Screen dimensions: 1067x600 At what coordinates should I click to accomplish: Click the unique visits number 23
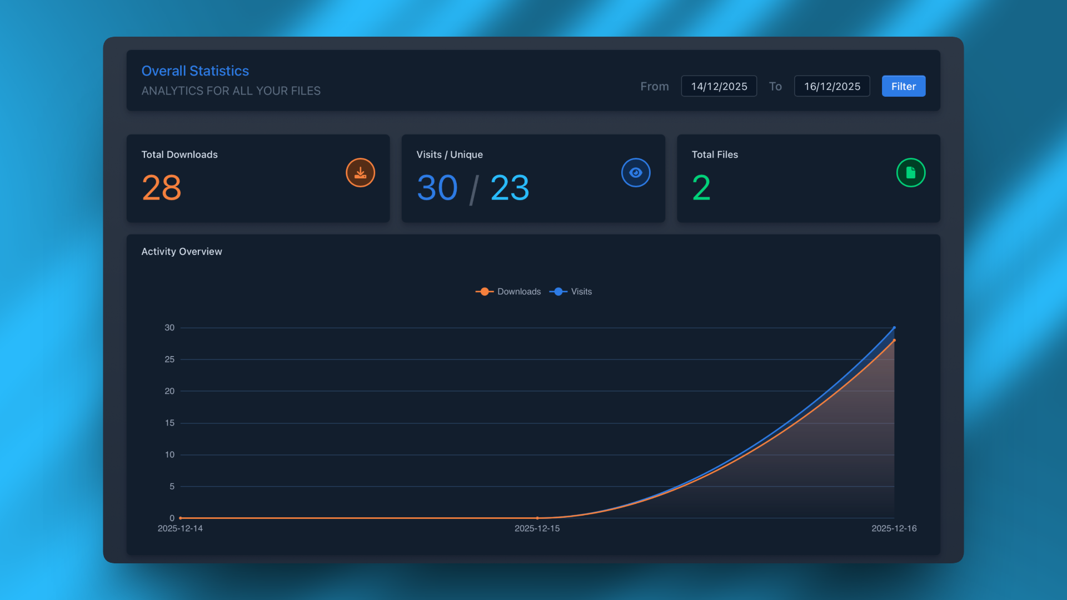pyautogui.click(x=510, y=188)
